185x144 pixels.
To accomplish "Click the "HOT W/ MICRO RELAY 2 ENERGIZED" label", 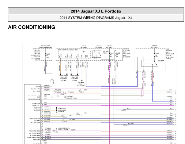I will [x=45, y=47].
